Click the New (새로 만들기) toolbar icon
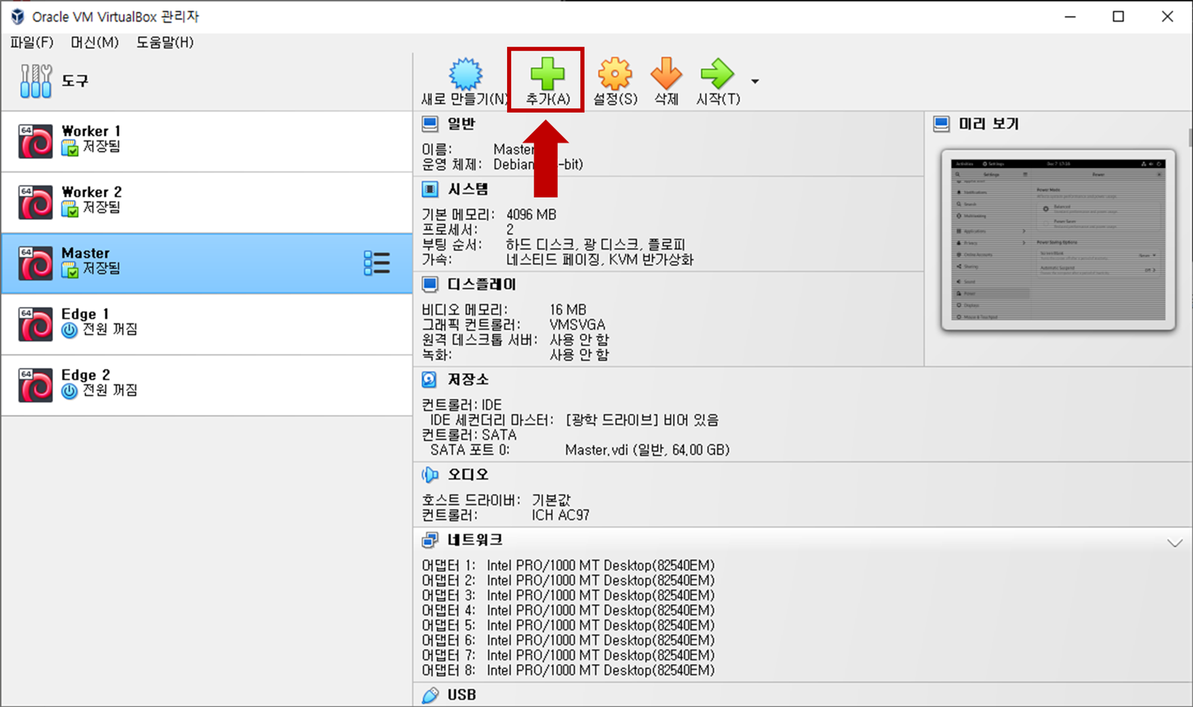1193x707 pixels. tap(465, 74)
